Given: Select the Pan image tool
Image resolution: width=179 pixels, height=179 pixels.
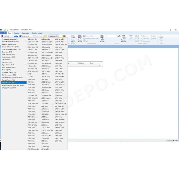Looking at the screenshot, I should pos(131,38).
